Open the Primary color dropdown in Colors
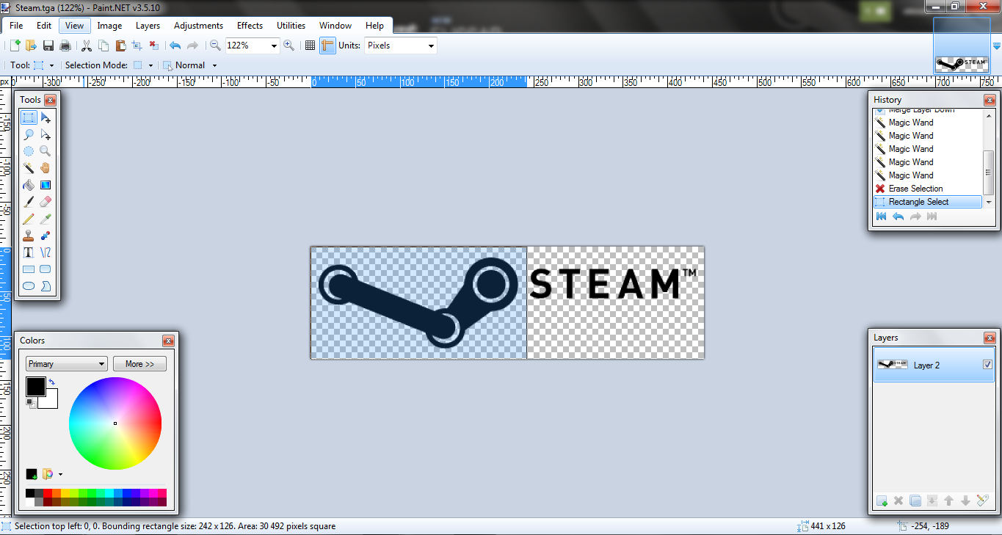Viewport: 1002px width, 535px height. point(67,364)
